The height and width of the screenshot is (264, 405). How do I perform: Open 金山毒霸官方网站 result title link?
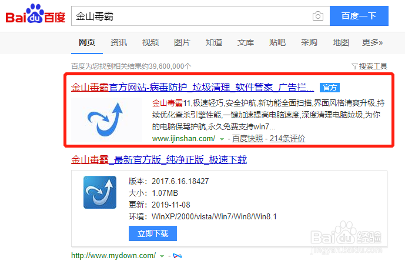[192, 87]
